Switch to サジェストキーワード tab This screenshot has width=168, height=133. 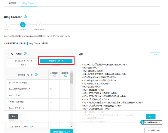(23, 61)
